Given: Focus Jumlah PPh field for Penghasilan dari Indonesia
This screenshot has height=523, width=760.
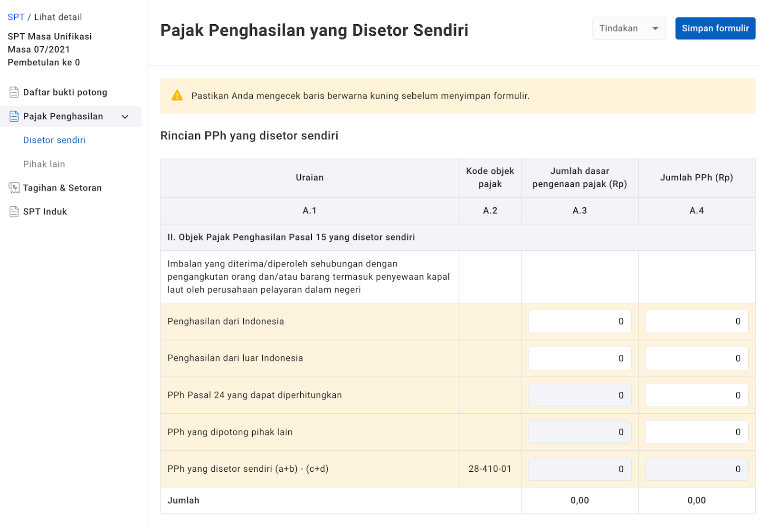Looking at the screenshot, I should click(696, 322).
